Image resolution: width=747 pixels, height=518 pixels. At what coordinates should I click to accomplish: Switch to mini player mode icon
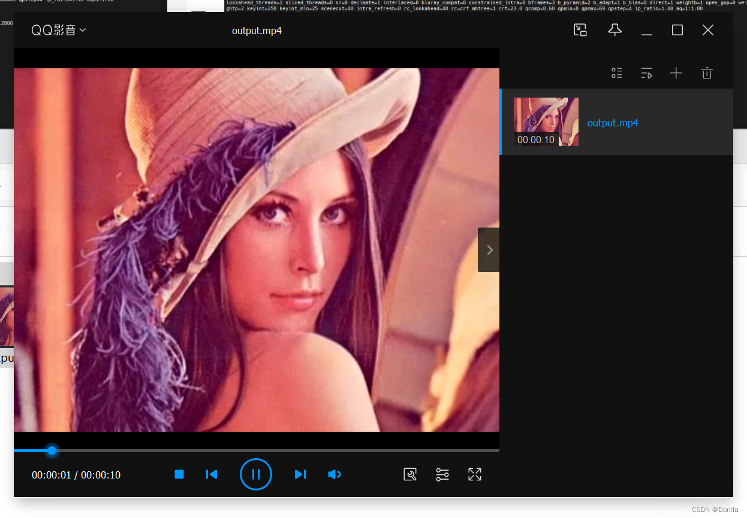pos(580,30)
